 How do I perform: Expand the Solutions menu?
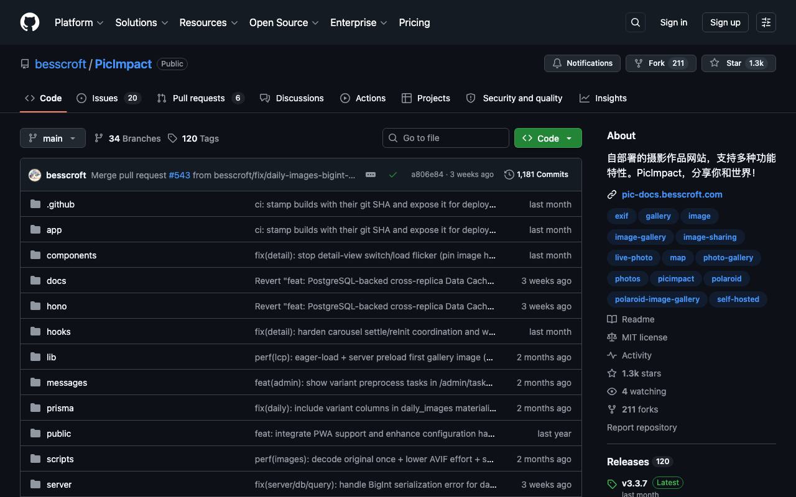pyautogui.click(x=142, y=22)
